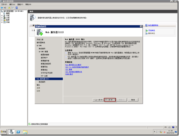Click the 服务帐户 wizard step
179x136 pixels.
coord(44,58)
